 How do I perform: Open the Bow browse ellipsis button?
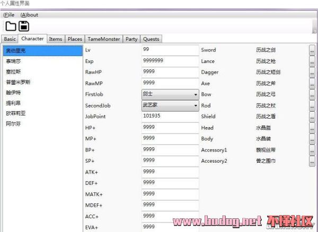[312, 94]
